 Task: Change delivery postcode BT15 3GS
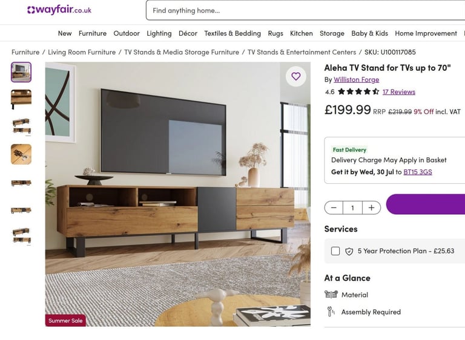[418, 172]
